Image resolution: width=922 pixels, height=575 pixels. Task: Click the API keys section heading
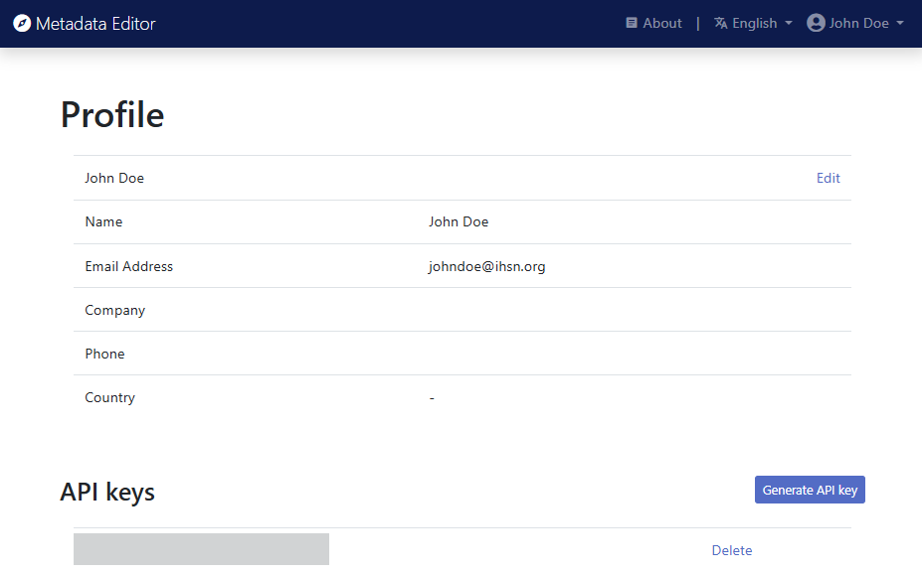pos(107,491)
